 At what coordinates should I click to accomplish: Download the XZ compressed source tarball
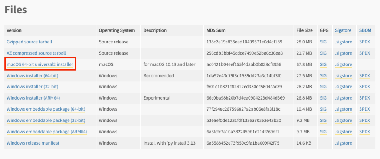(x=36, y=53)
